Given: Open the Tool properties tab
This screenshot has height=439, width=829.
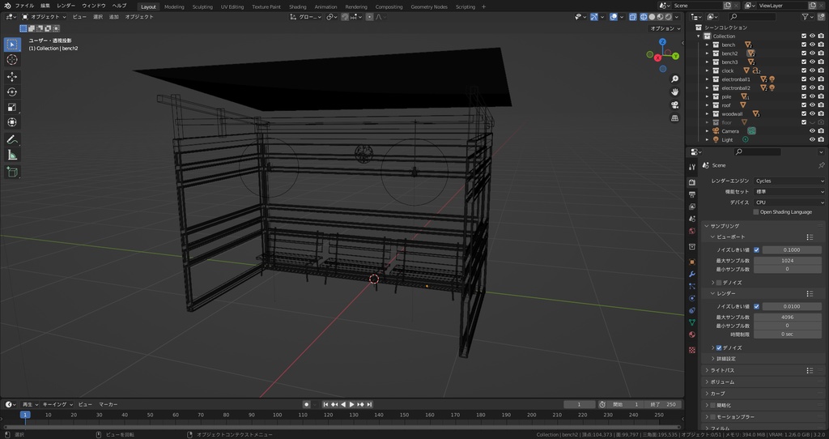Looking at the screenshot, I should pos(692,167).
